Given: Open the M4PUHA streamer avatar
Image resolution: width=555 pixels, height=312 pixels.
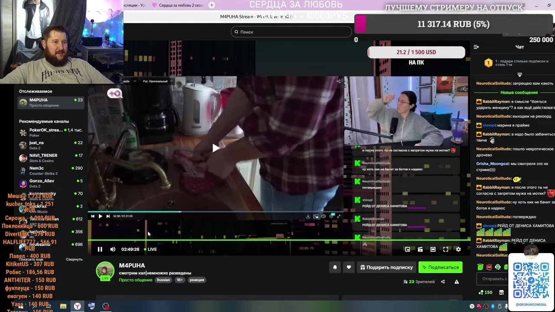Looking at the screenshot, I should 105,270.
